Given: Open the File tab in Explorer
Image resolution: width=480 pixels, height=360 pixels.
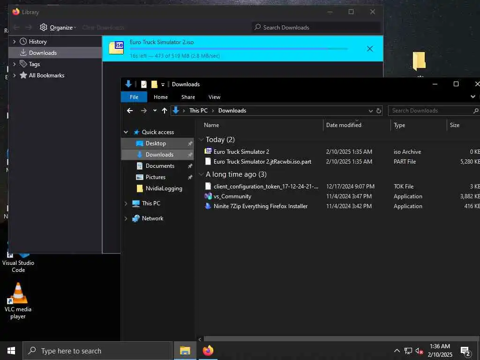Looking at the screenshot, I should [134, 97].
